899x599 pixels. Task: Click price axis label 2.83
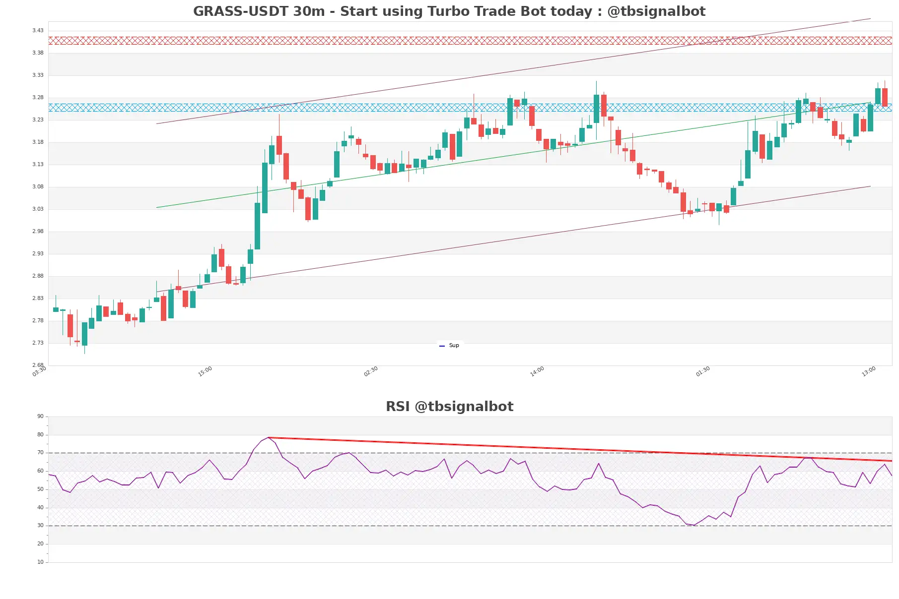pos(38,299)
